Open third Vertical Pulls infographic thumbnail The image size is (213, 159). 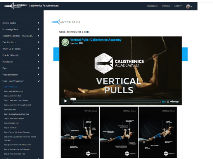tap(158, 132)
